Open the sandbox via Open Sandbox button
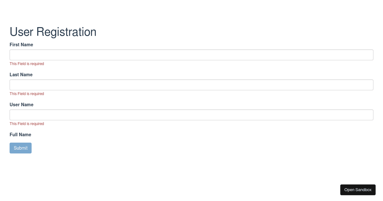383x201 pixels. (358, 190)
